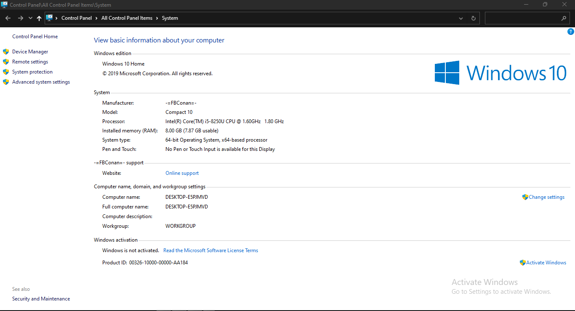Open Remote settings link
Viewport: 575px width, 311px height.
click(x=30, y=62)
